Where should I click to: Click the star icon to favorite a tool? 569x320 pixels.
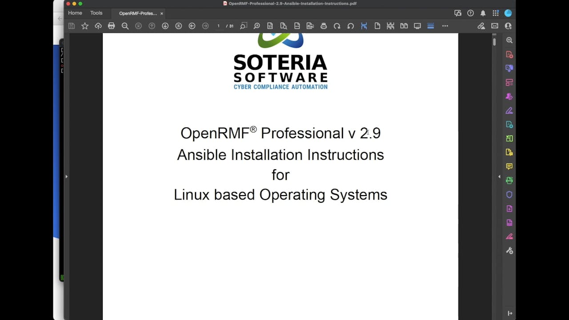point(84,26)
